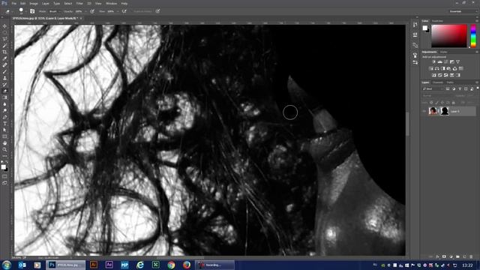Select the Pen tool
The image size is (480, 270).
(x=4, y=117)
